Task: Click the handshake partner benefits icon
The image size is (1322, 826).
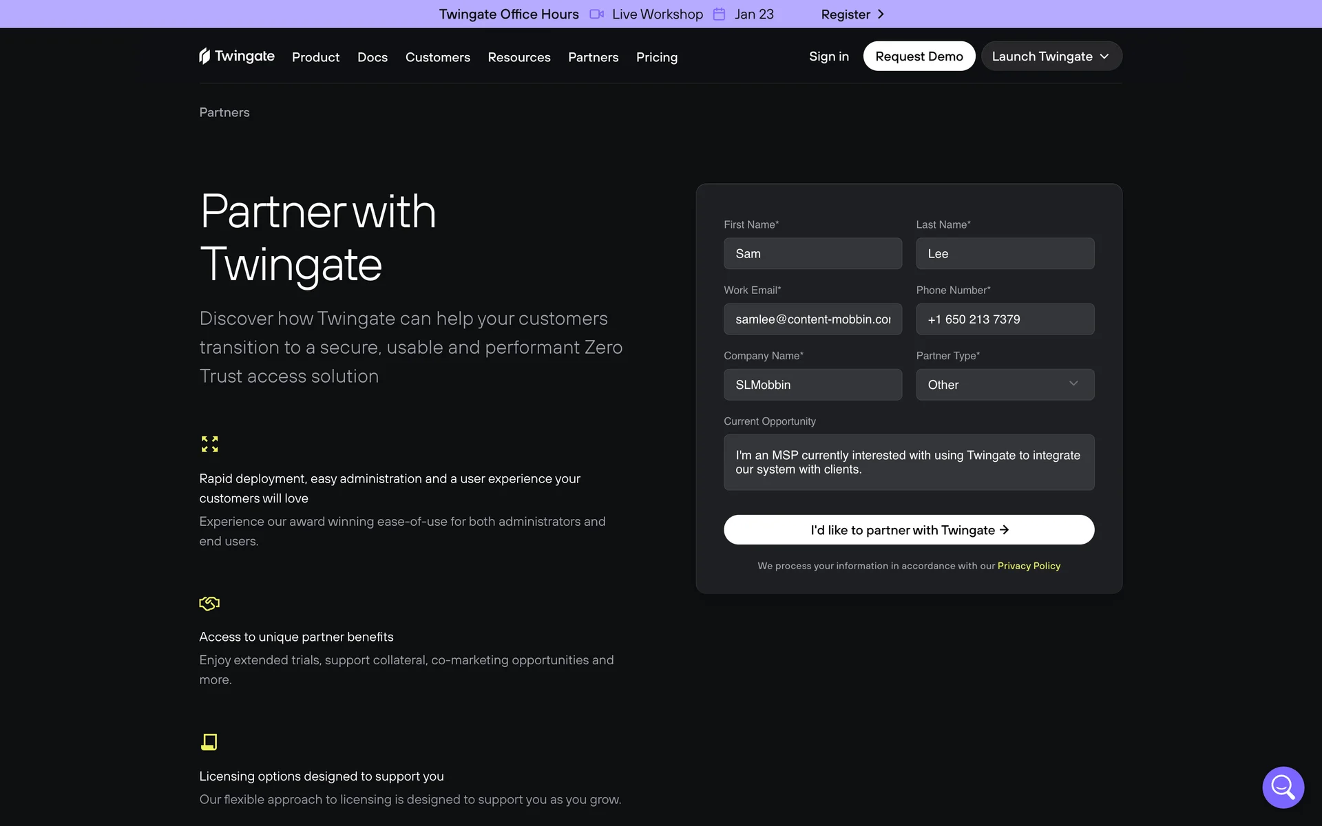Action: click(x=209, y=604)
